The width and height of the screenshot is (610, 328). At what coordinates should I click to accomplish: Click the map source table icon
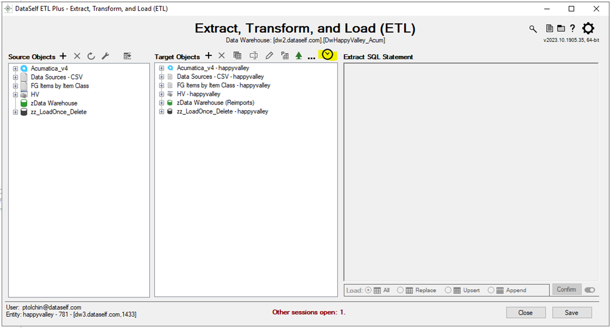pos(127,56)
